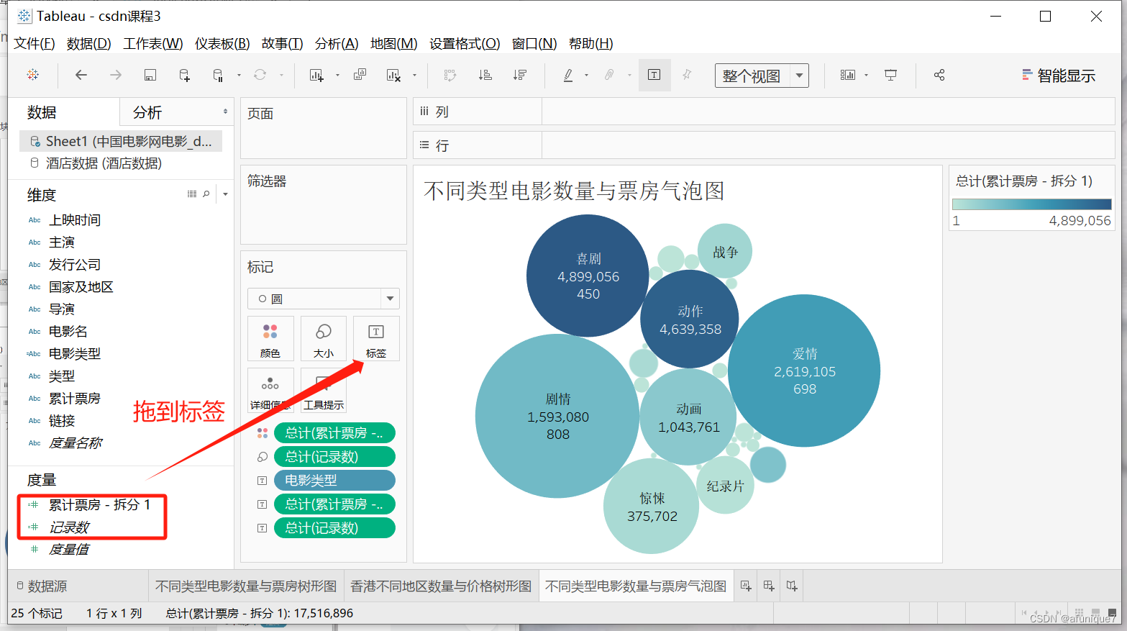Open the 分析(A) menu

[337, 43]
